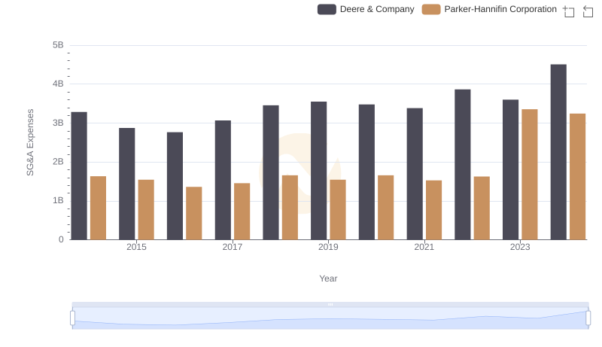
Task: Click the Deere & Company bar for 2017
Action: 223,180
